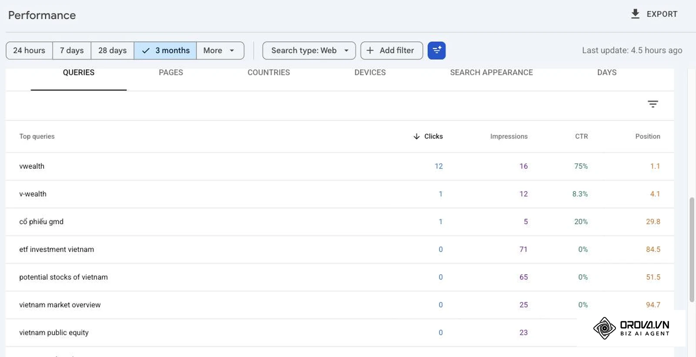Image resolution: width=696 pixels, height=357 pixels.
Task: Open the etf investment vietnam query
Action: click(x=57, y=249)
